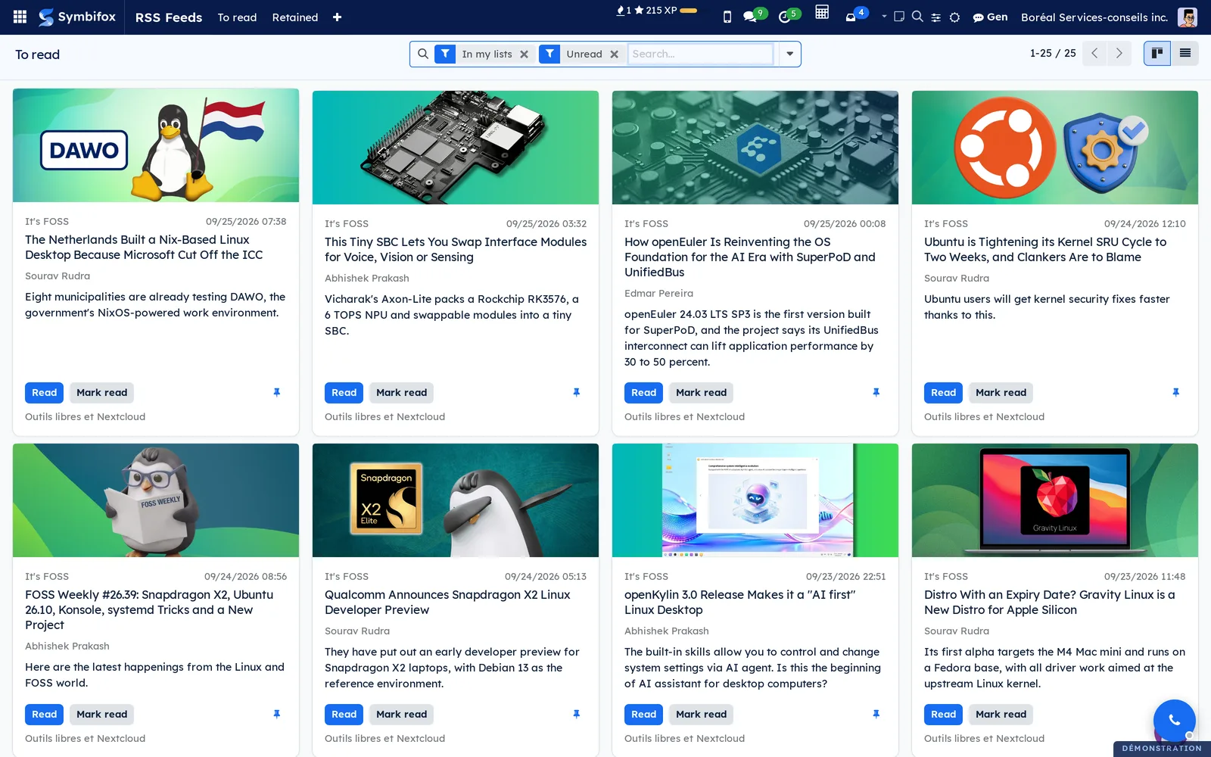Click the XP progress bar

coord(688,11)
